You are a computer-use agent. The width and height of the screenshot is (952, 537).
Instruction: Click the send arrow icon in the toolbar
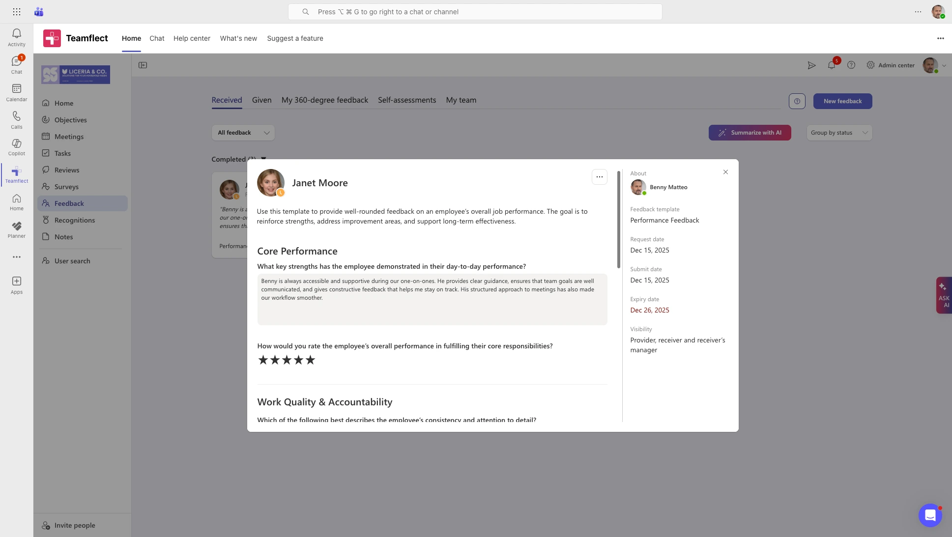(x=811, y=65)
